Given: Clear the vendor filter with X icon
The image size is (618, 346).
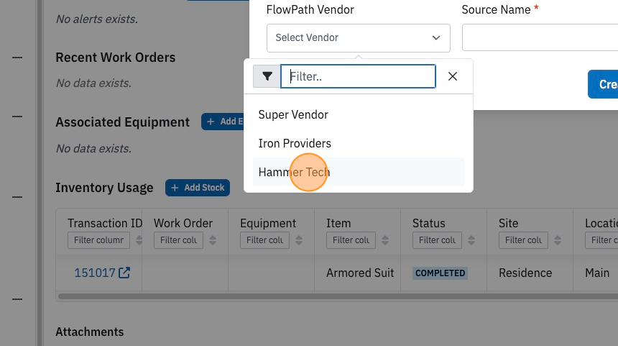Looking at the screenshot, I should 453,76.
